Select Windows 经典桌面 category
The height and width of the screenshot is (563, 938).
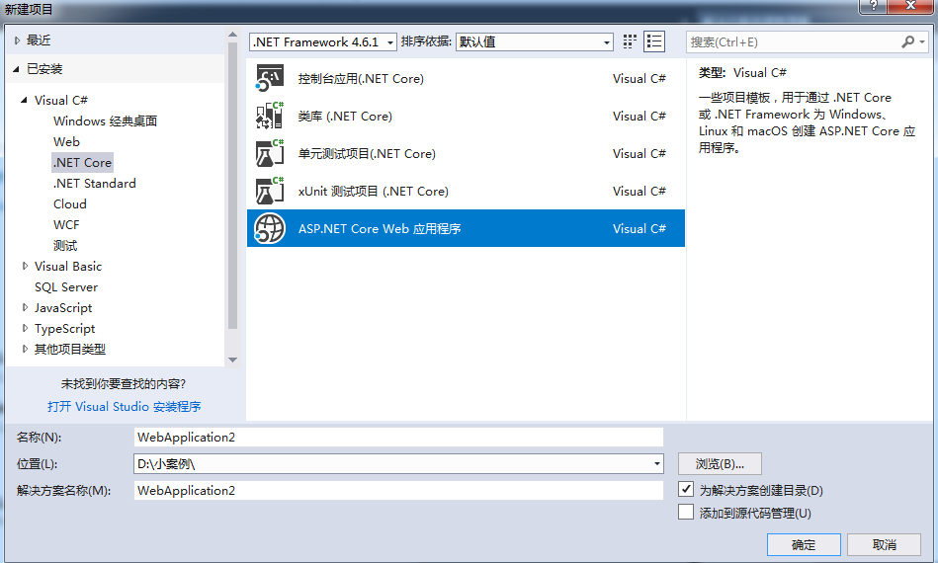pos(106,121)
